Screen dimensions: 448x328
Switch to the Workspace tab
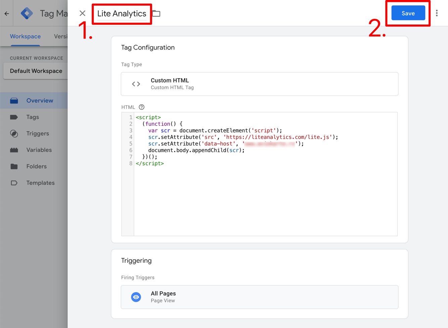tap(25, 36)
